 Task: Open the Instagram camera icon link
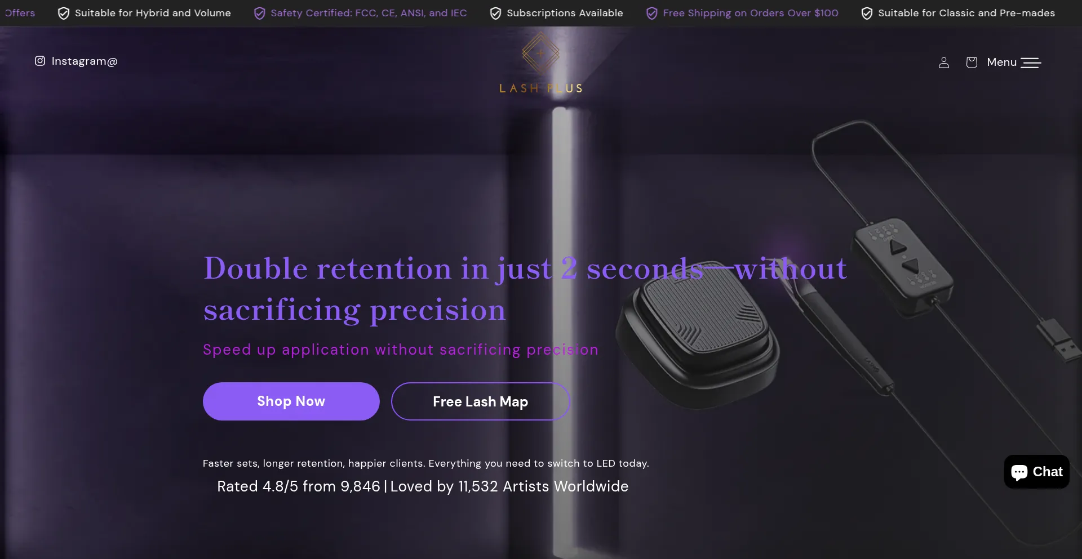(40, 61)
